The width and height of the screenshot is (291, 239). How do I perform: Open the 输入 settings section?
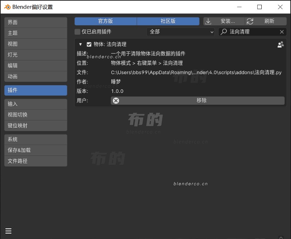click(x=36, y=104)
